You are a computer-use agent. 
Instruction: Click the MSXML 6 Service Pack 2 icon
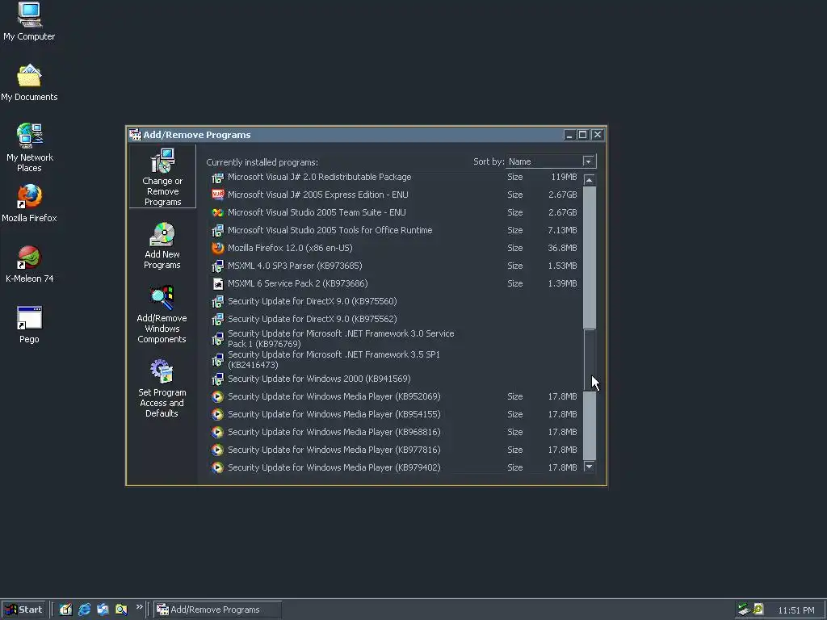click(217, 283)
